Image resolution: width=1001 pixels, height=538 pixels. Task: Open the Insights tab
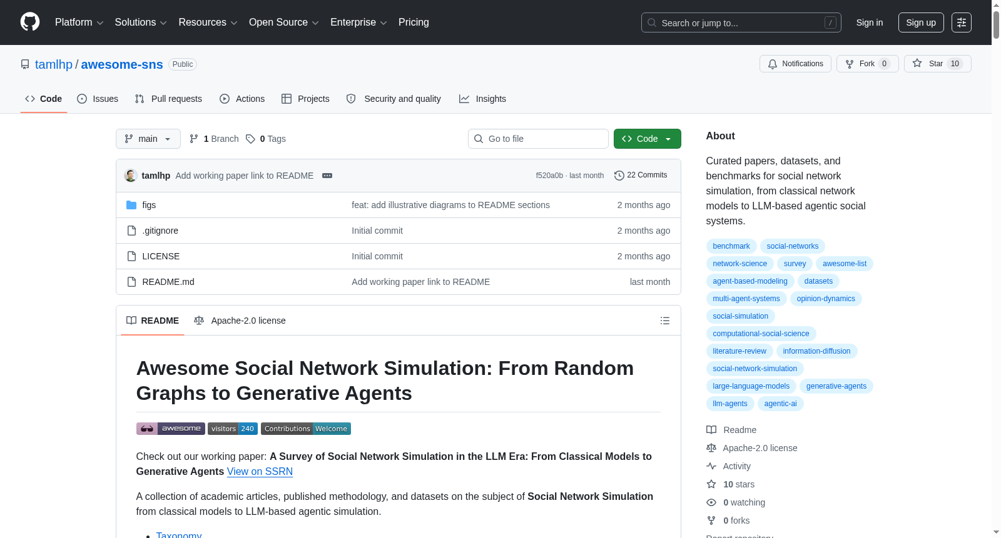point(482,99)
